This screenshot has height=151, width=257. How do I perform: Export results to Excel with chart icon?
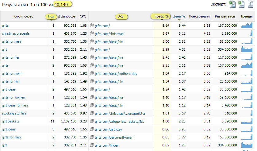click(x=232, y=4)
